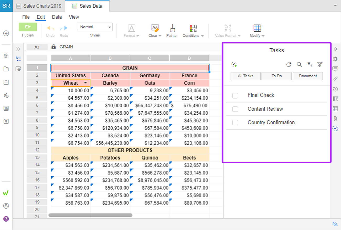Image resolution: width=341 pixels, height=230 pixels.
Task: Check the Final Check task checkbox
Action: click(x=235, y=96)
